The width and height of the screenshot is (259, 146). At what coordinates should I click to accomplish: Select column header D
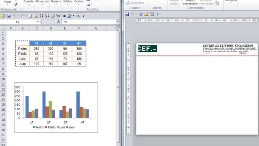51,28
